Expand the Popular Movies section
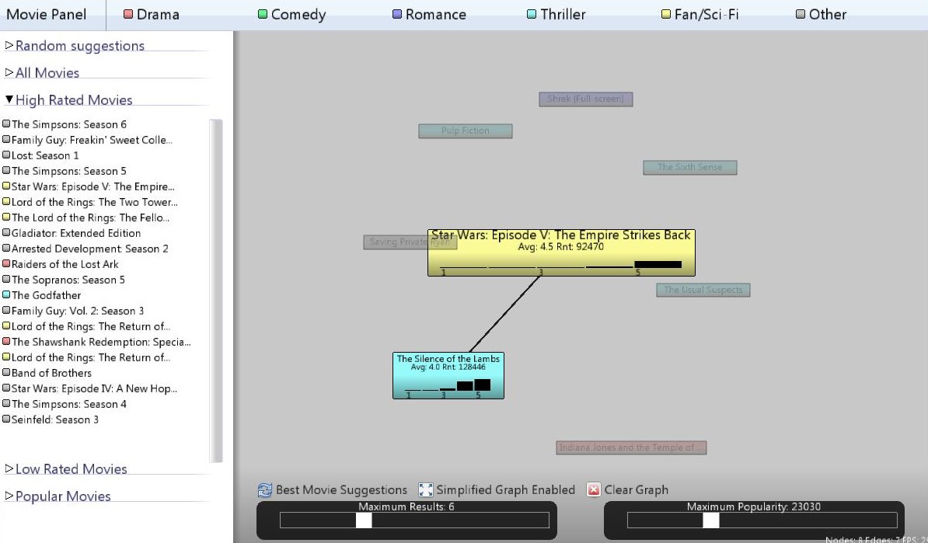Viewport: 928px width, 543px height. 58,496
